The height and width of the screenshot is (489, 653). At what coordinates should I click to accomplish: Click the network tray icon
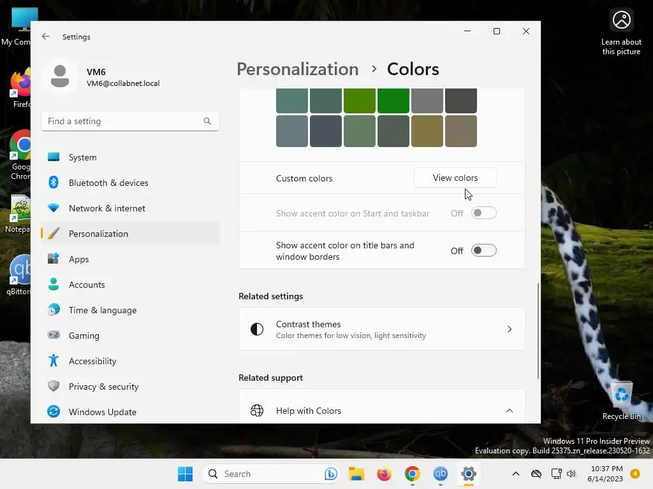[556, 474]
